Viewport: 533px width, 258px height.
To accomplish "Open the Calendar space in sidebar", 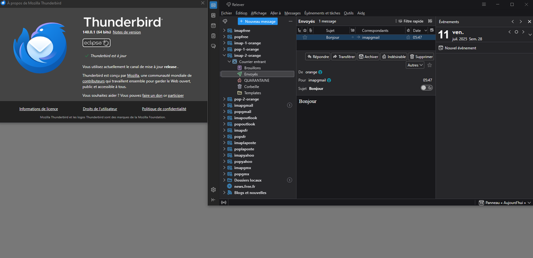I will (214, 26).
